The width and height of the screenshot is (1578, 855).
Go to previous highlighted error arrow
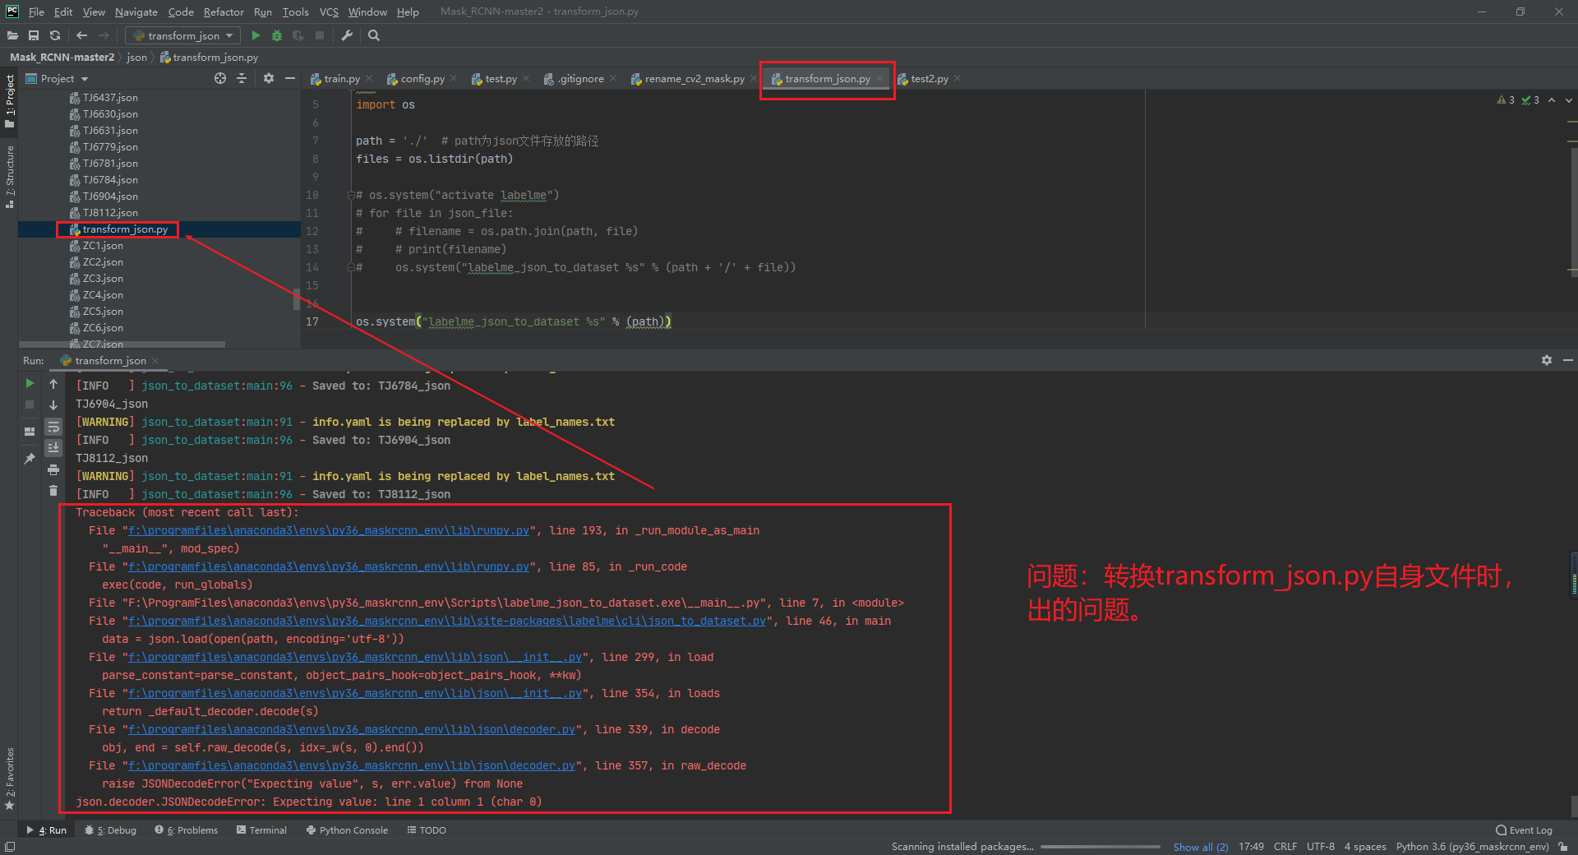click(x=1552, y=99)
